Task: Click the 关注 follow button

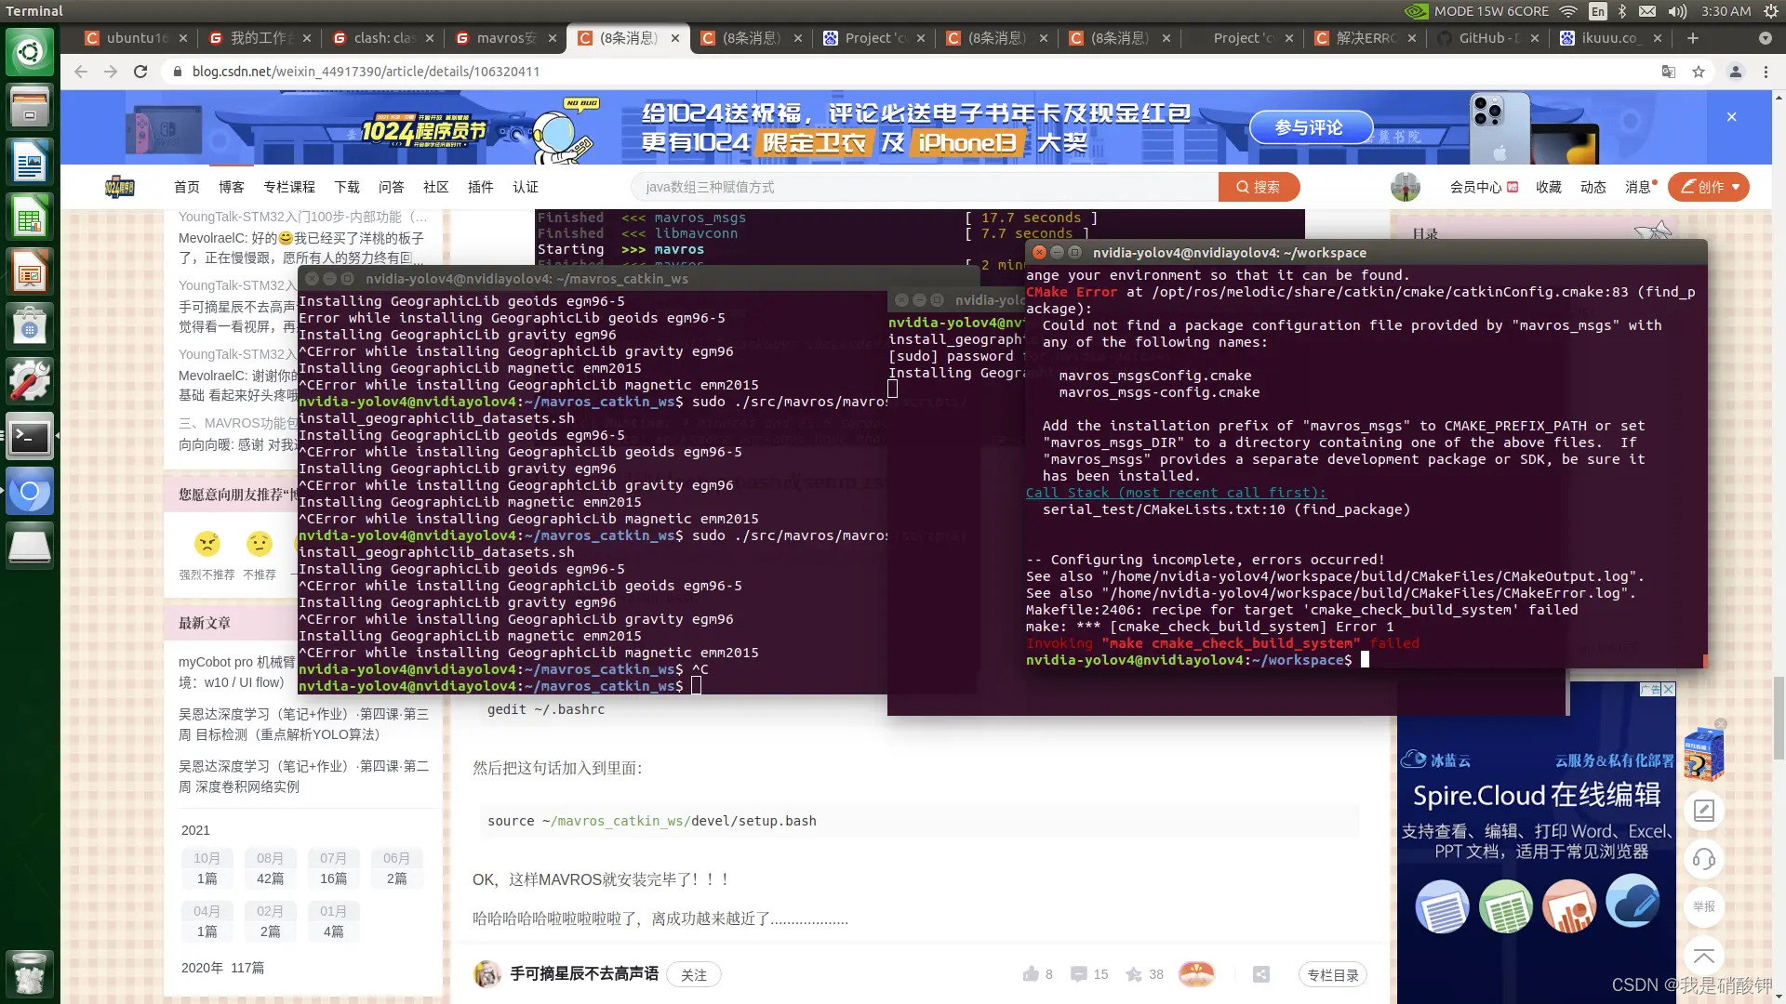Action: click(x=694, y=974)
